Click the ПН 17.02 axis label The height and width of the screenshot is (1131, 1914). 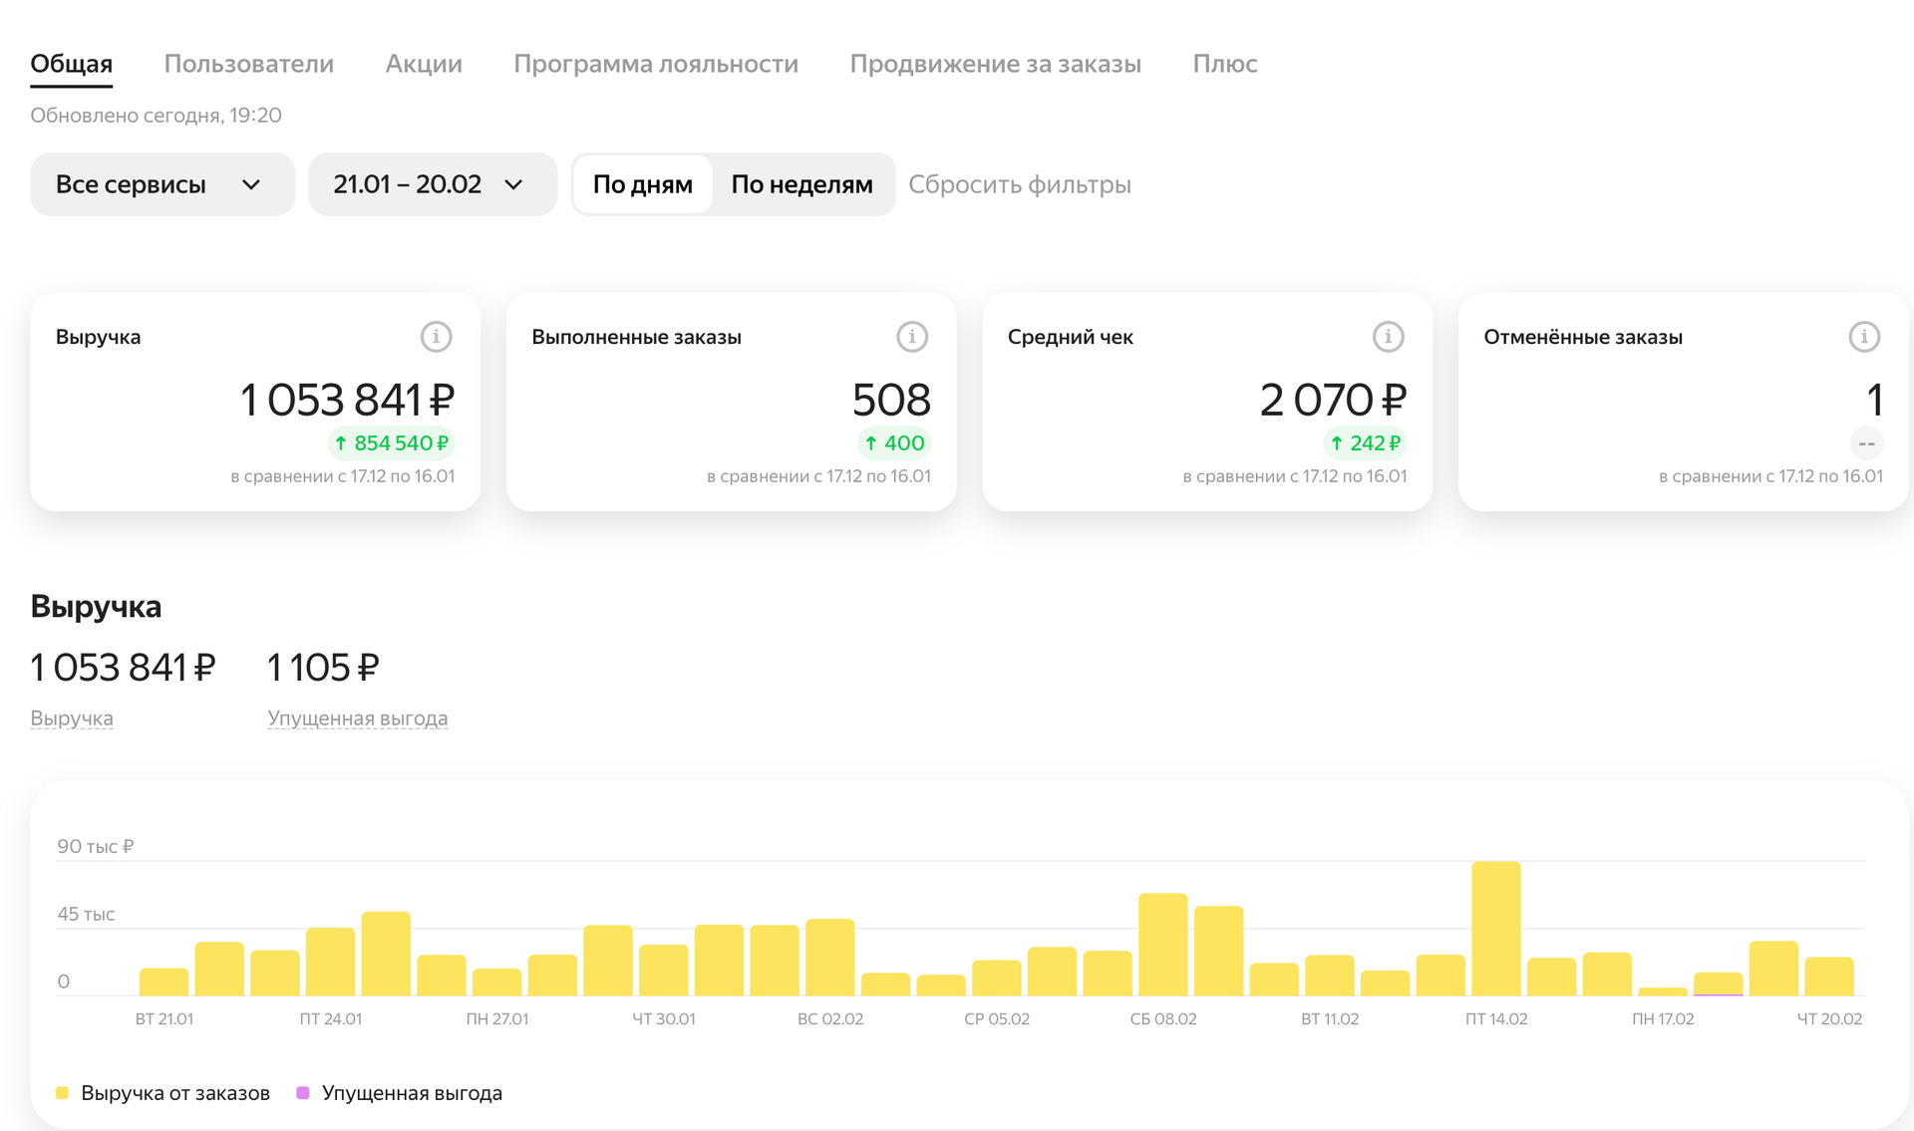point(1663,1019)
